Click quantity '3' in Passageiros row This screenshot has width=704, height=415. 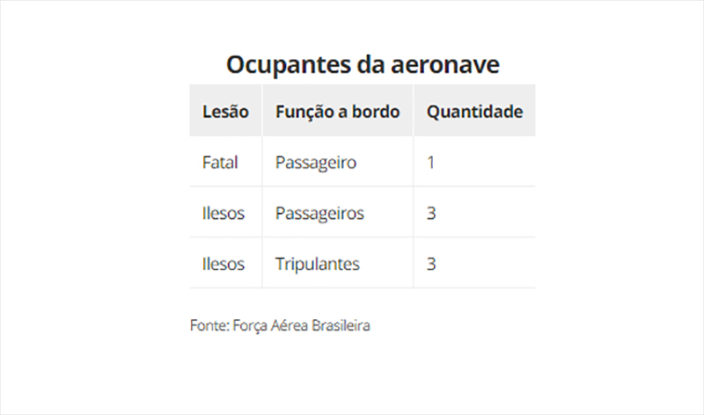431,213
